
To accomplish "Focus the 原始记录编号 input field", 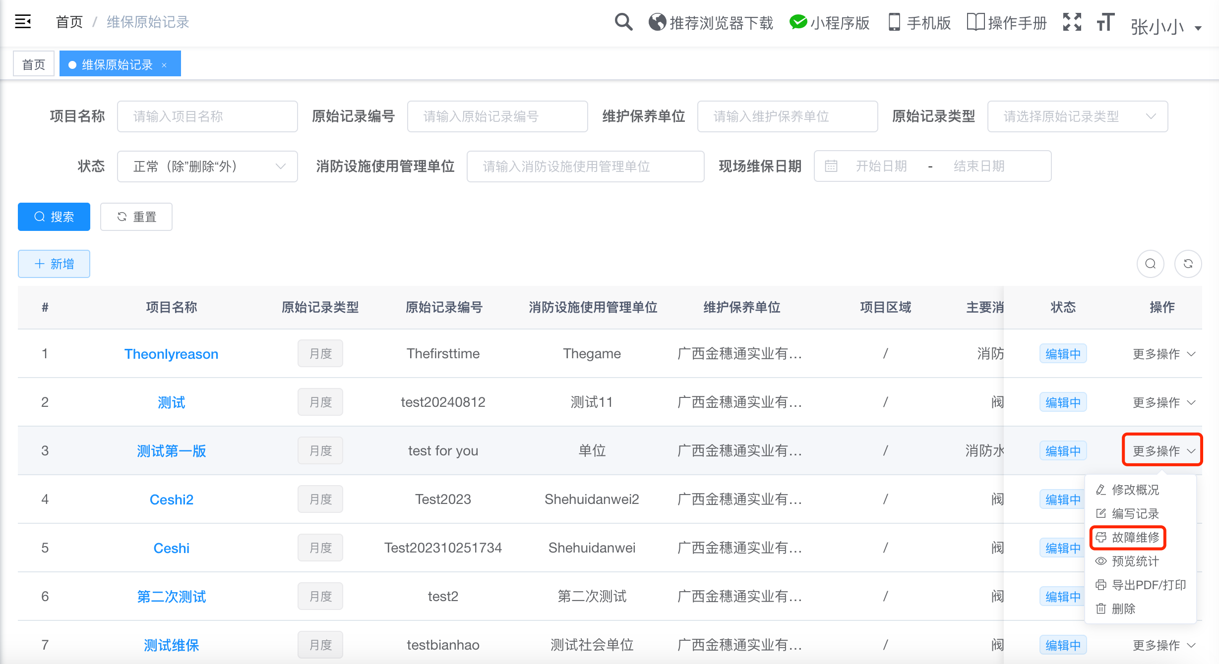I will [497, 116].
